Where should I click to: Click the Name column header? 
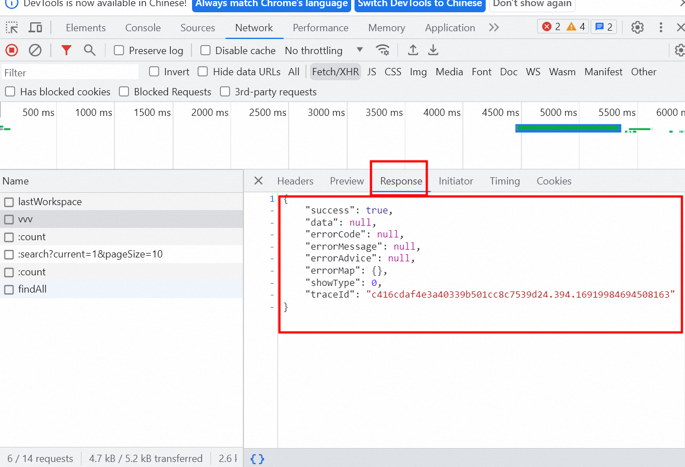coord(122,181)
